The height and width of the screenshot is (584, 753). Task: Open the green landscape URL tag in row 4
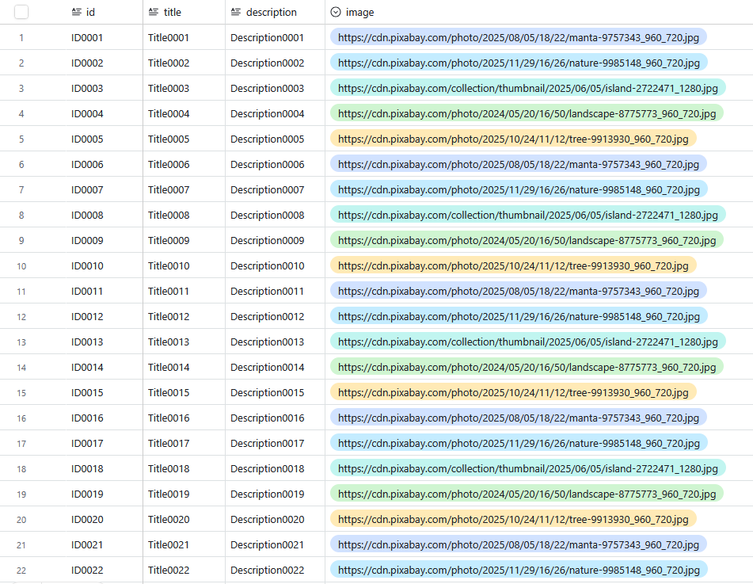point(527,113)
